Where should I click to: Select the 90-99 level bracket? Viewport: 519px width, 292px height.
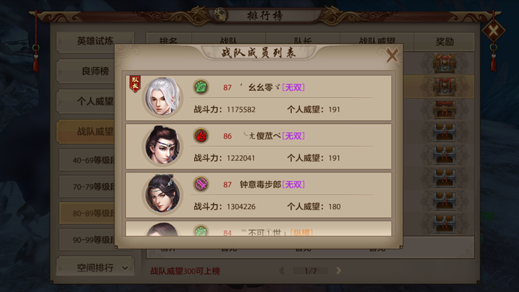point(87,239)
